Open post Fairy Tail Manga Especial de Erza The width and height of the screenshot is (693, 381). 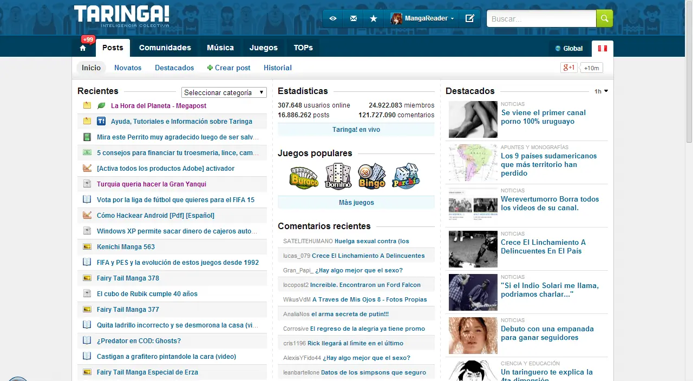147,372
